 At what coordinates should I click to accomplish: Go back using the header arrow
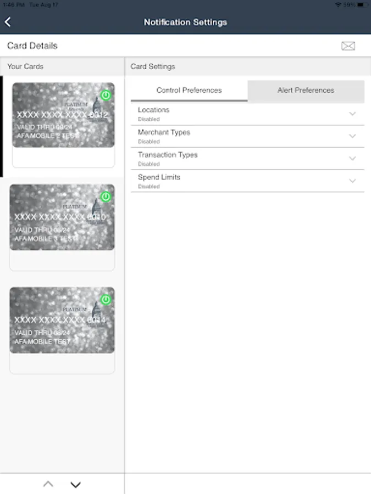[8, 22]
